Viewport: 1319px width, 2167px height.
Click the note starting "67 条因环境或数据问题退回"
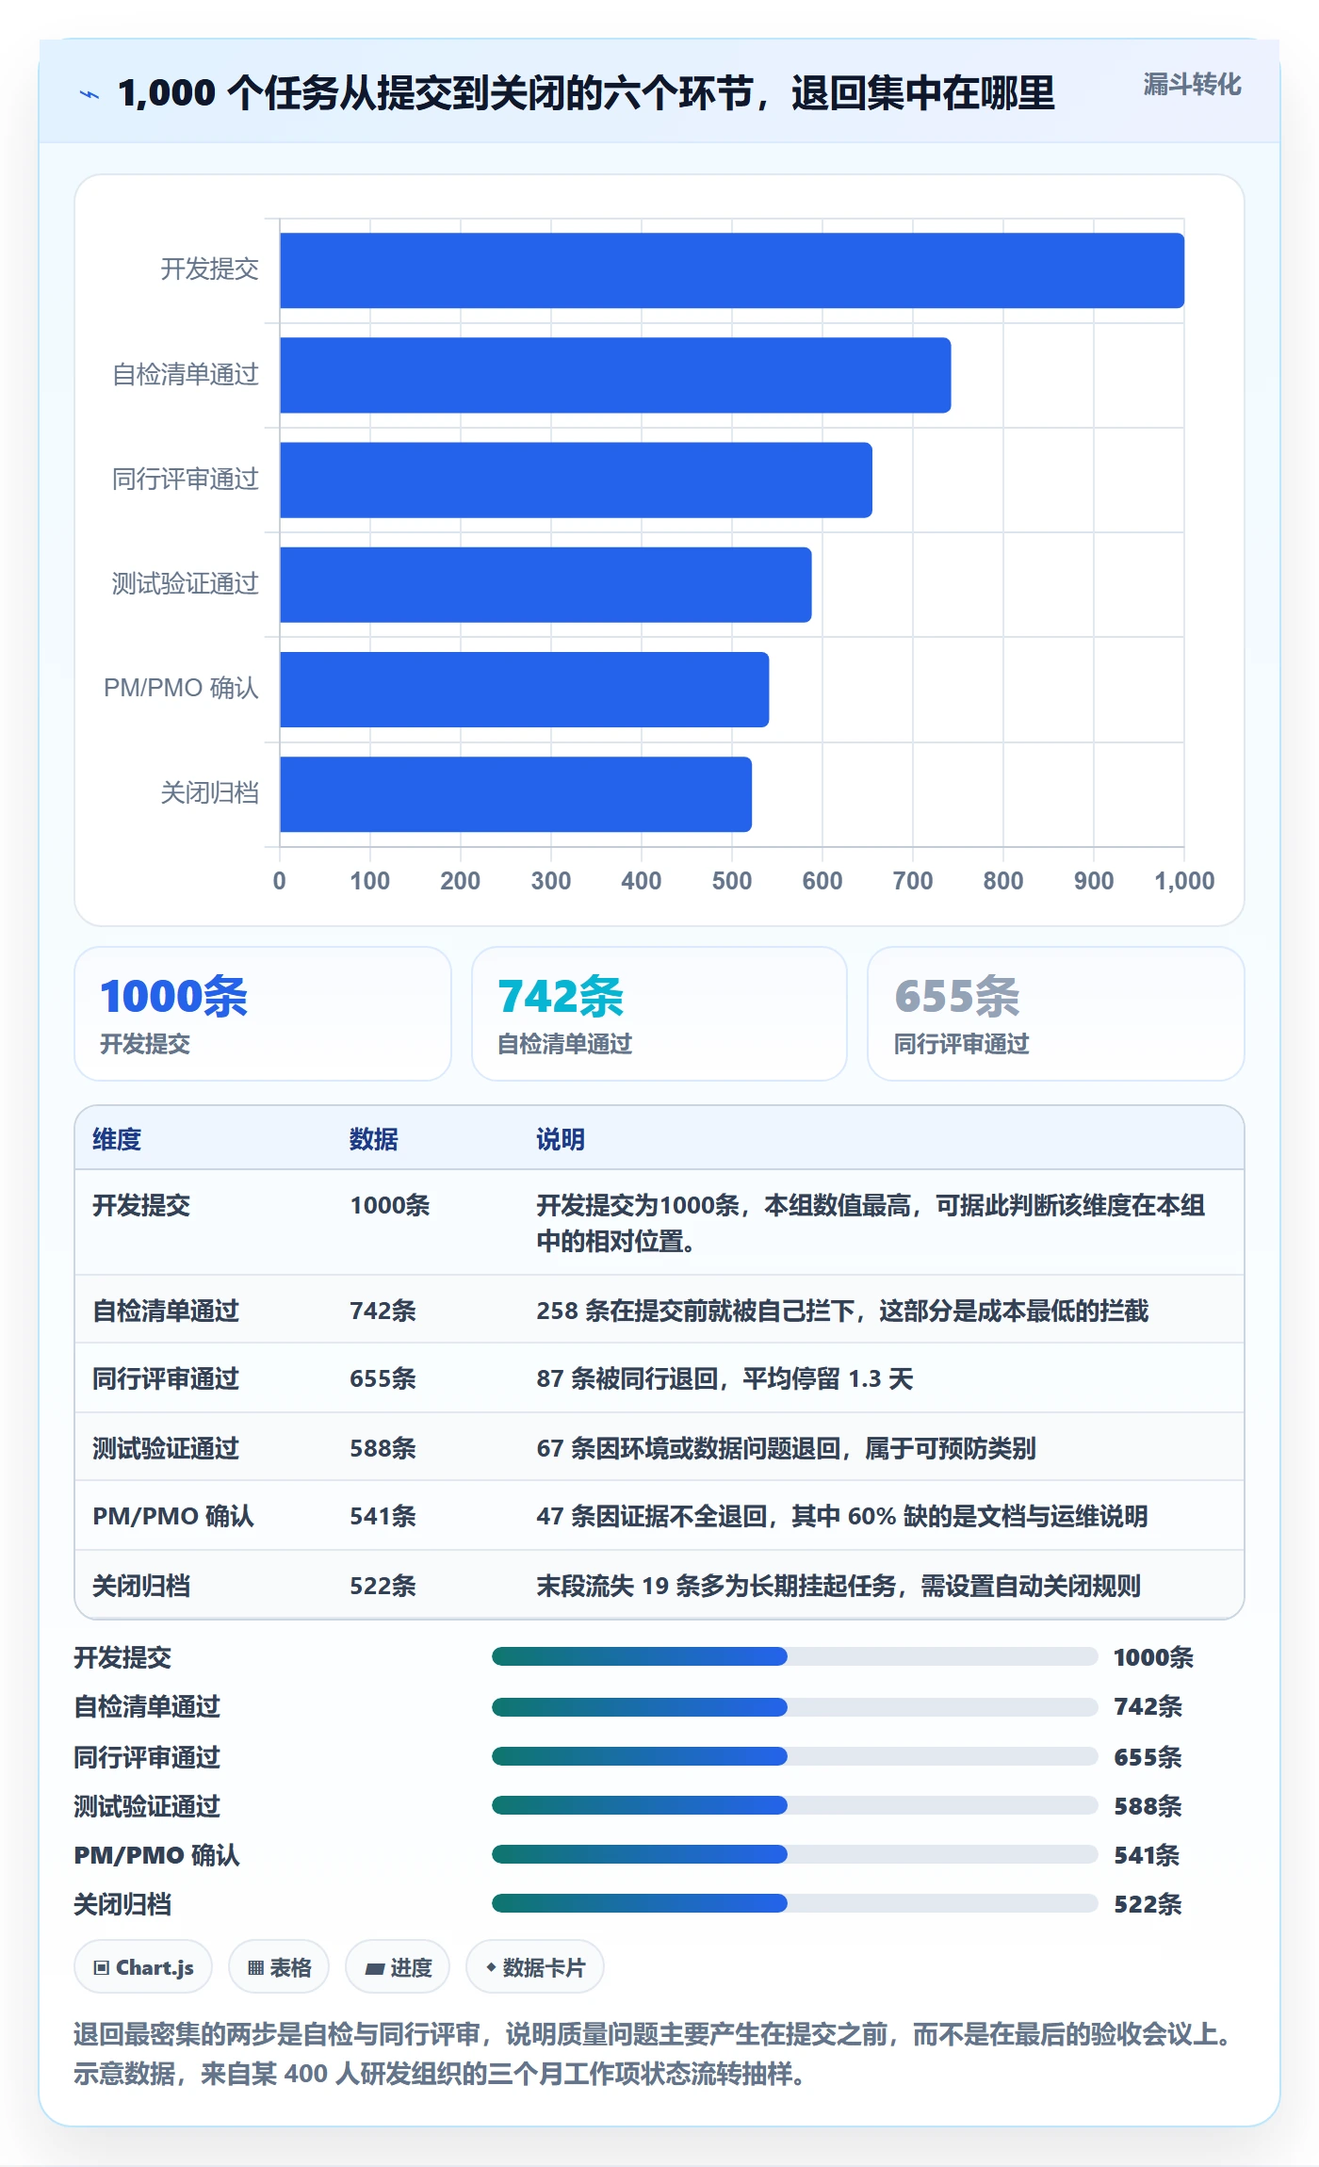(786, 1448)
